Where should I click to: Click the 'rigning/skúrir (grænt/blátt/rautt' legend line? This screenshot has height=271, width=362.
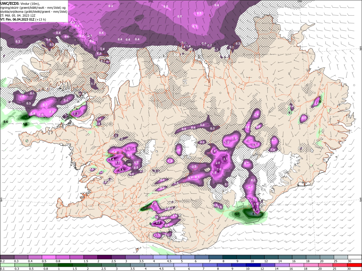(x=33, y=8)
